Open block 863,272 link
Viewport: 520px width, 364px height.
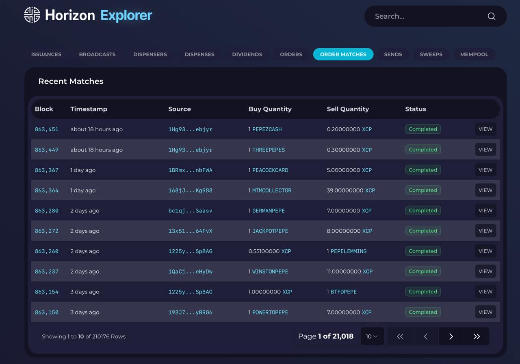coord(47,231)
